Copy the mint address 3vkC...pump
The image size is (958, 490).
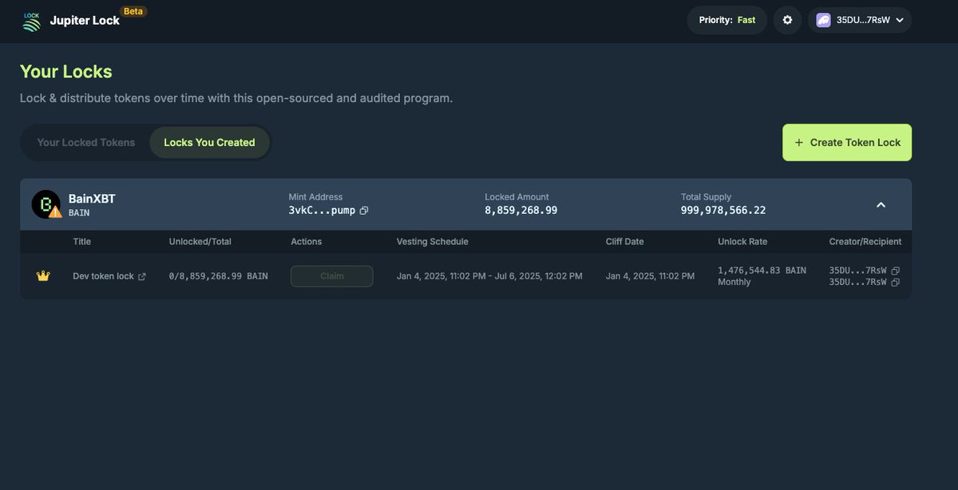[x=364, y=211]
